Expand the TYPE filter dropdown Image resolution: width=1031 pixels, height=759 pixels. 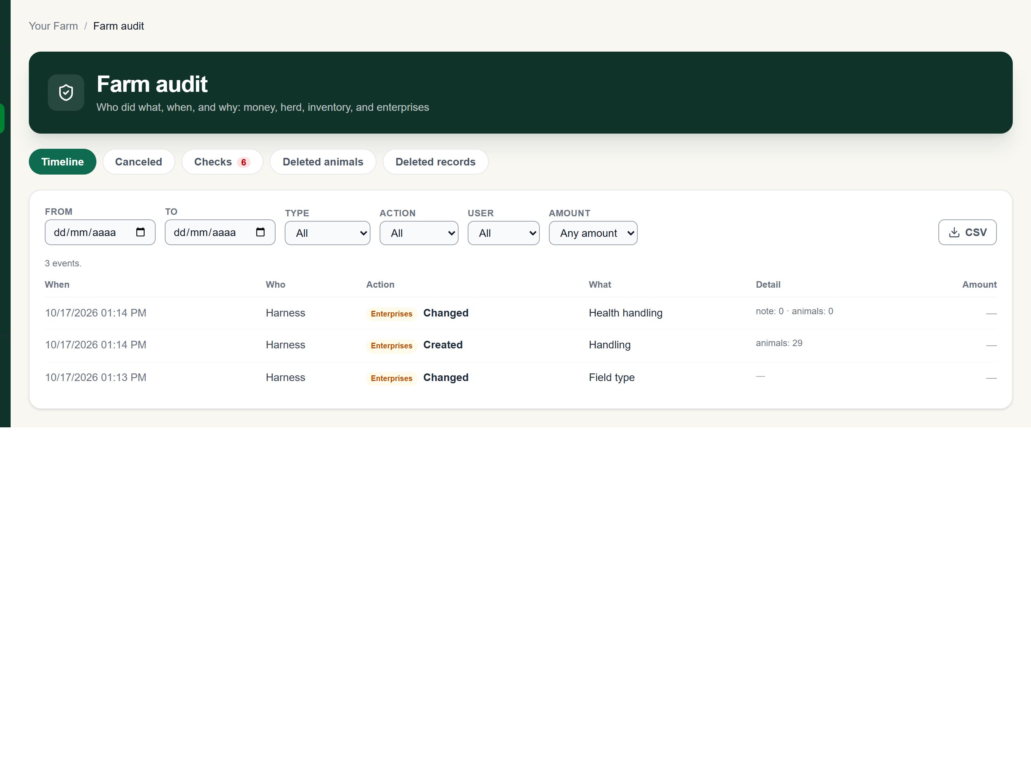(327, 233)
